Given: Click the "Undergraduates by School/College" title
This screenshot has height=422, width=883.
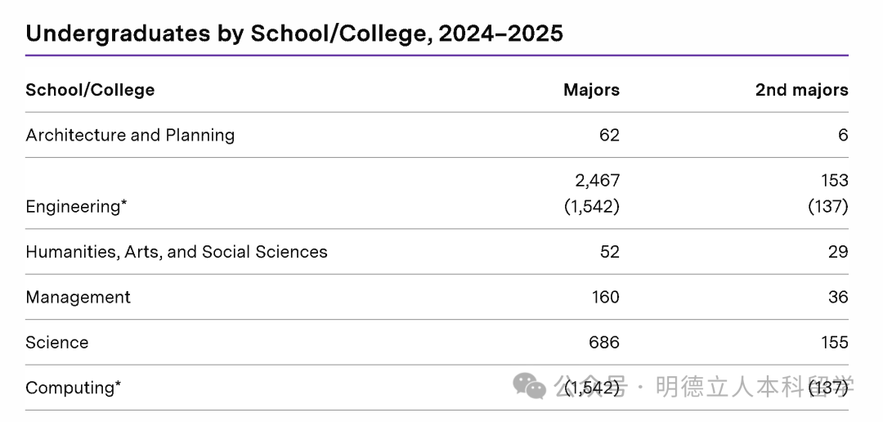Looking at the screenshot, I should click(294, 34).
